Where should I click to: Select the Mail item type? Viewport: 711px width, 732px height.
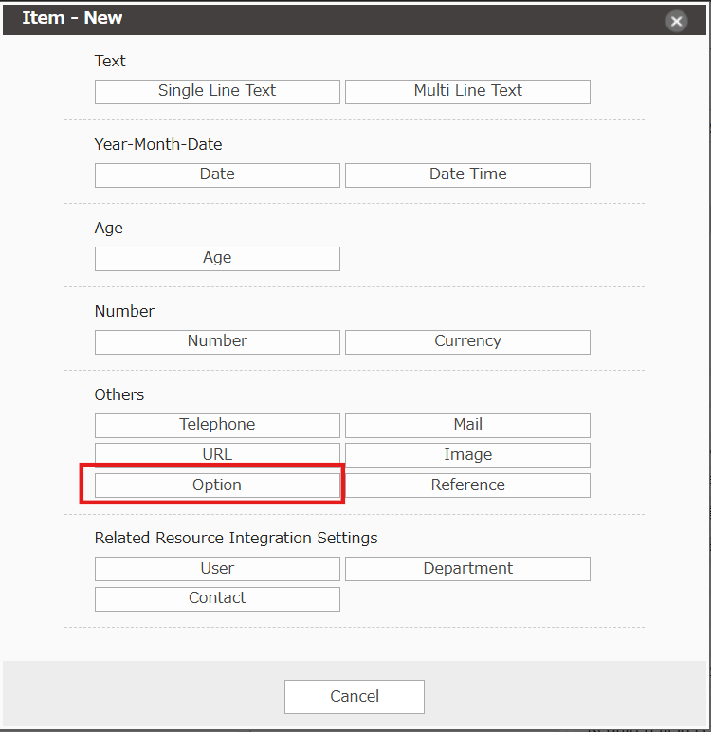coord(467,425)
